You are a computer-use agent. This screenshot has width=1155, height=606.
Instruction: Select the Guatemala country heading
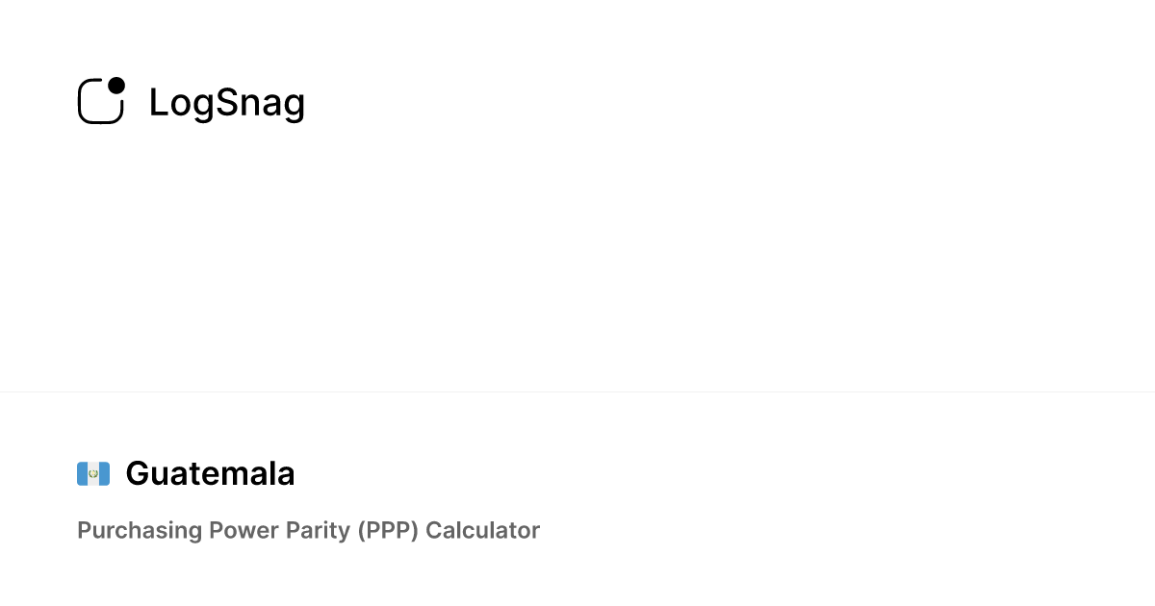(x=210, y=473)
